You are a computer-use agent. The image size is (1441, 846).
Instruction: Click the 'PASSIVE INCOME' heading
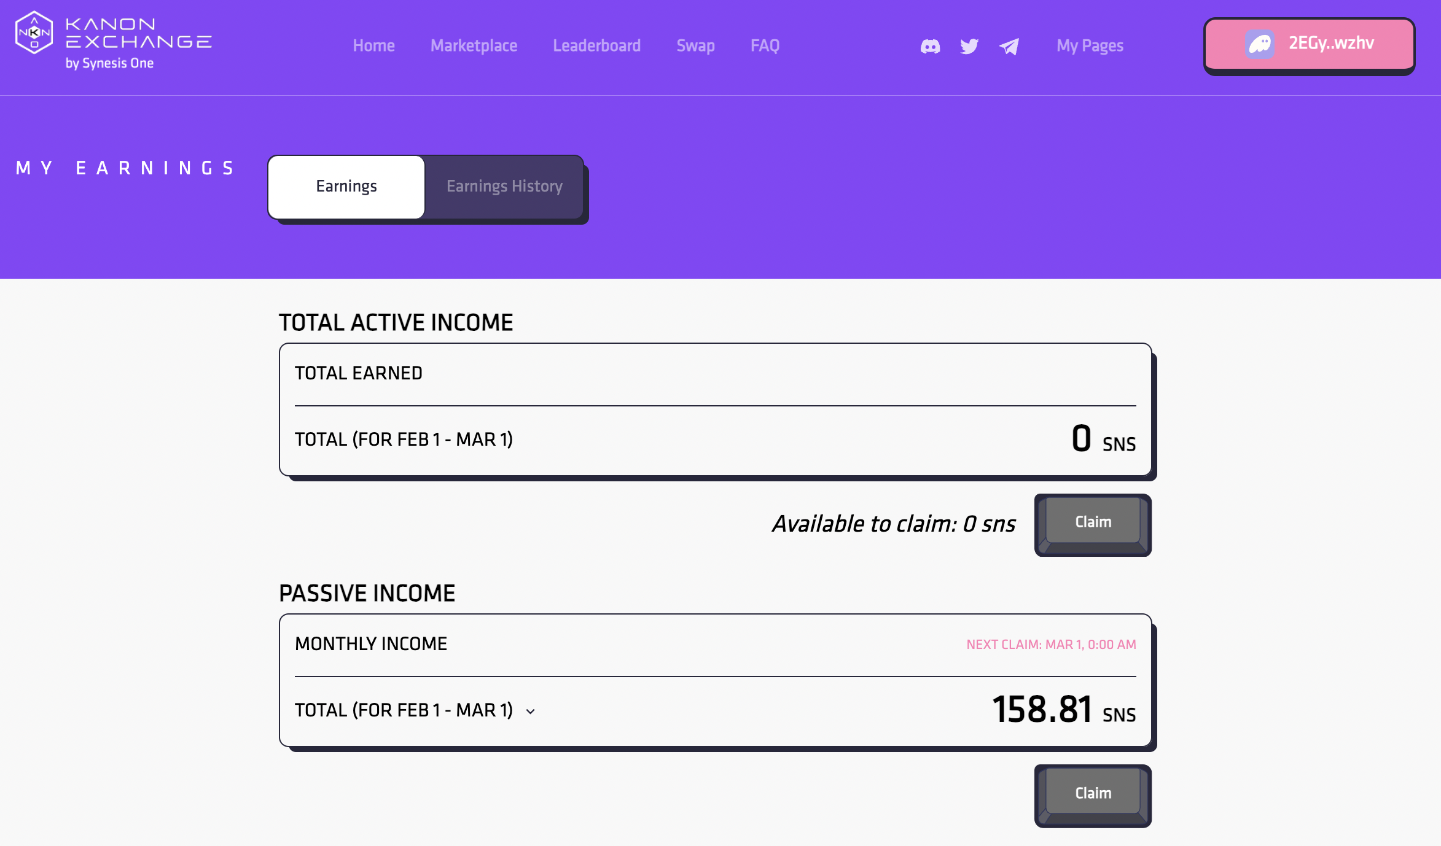pos(367,594)
